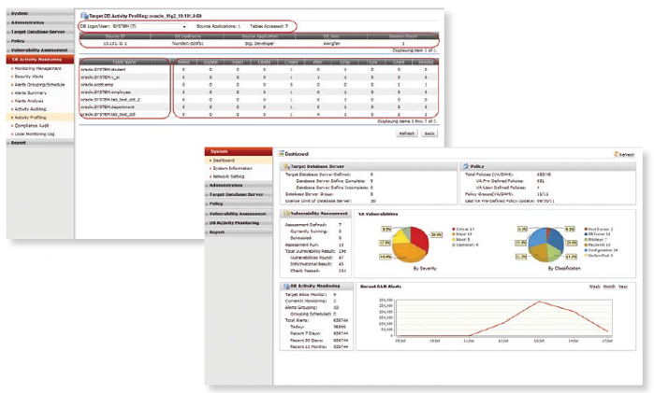Click peak point on DAM alerts line chart
The width and height of the screenshot is (654, 393).
[539, 302]
